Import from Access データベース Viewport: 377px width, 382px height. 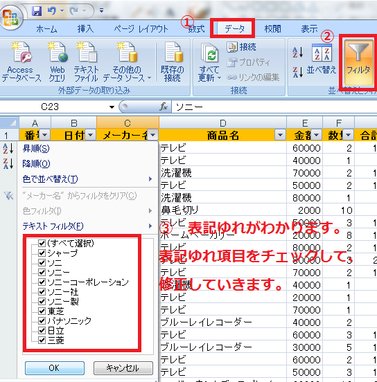point(21,62)
